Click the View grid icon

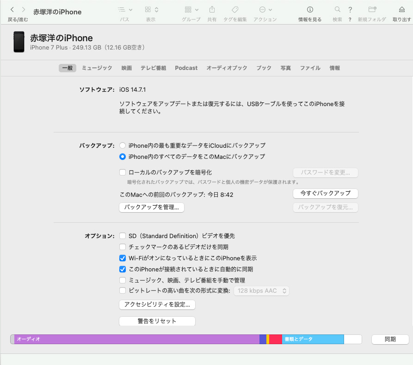pyautogui.click(x=148, y=10)
